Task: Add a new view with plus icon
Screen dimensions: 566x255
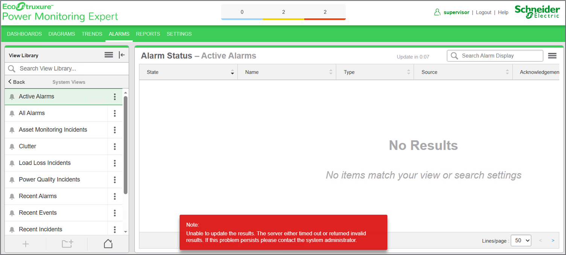Action: click(x=26, y=244)
